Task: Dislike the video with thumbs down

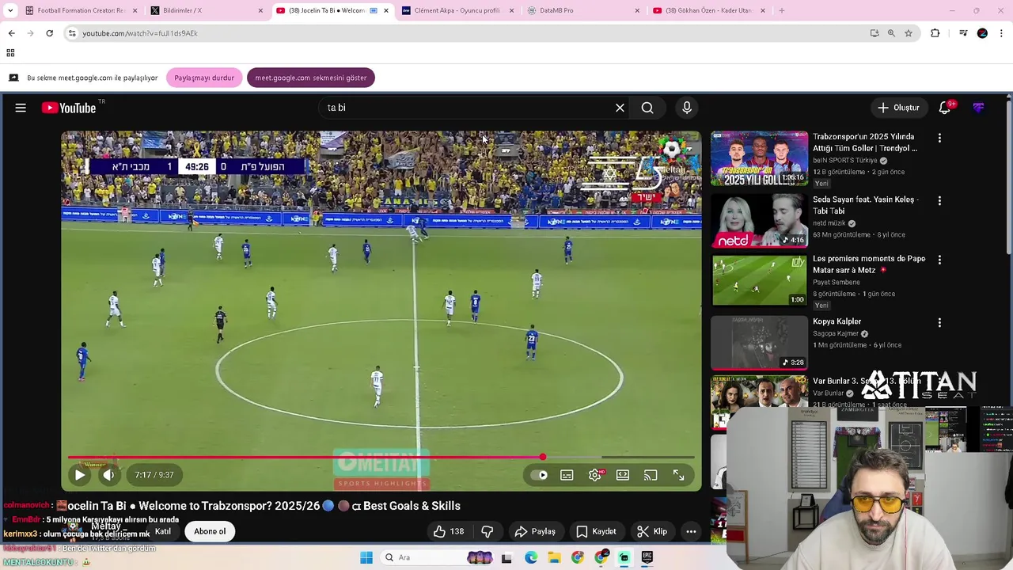Action: 488,531
